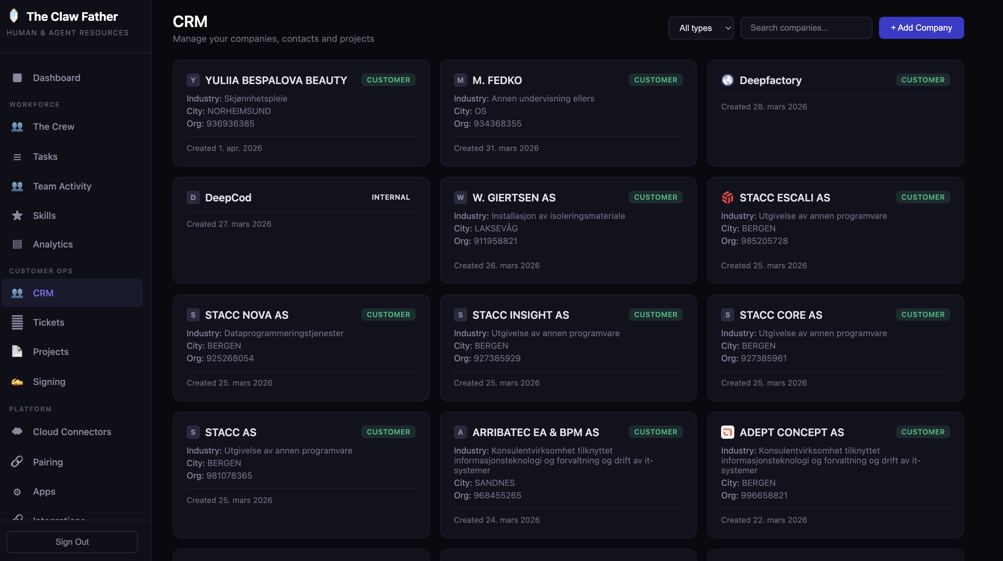Click the Add Company button
The width and height of the screenshot is (1003, 561).
921,28
